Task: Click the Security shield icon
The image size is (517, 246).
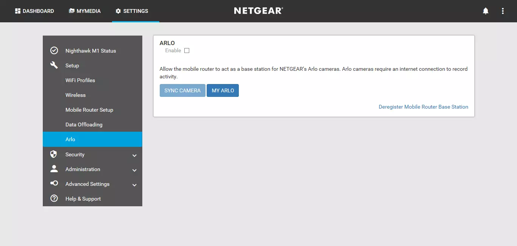Action: tap(54, 154)
